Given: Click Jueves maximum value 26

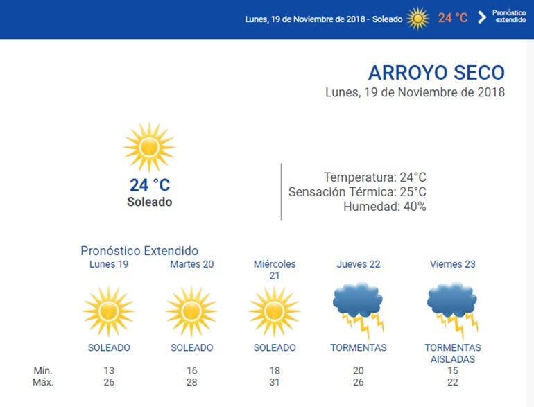Looking at the screenshot, I should tap(359, 382).
